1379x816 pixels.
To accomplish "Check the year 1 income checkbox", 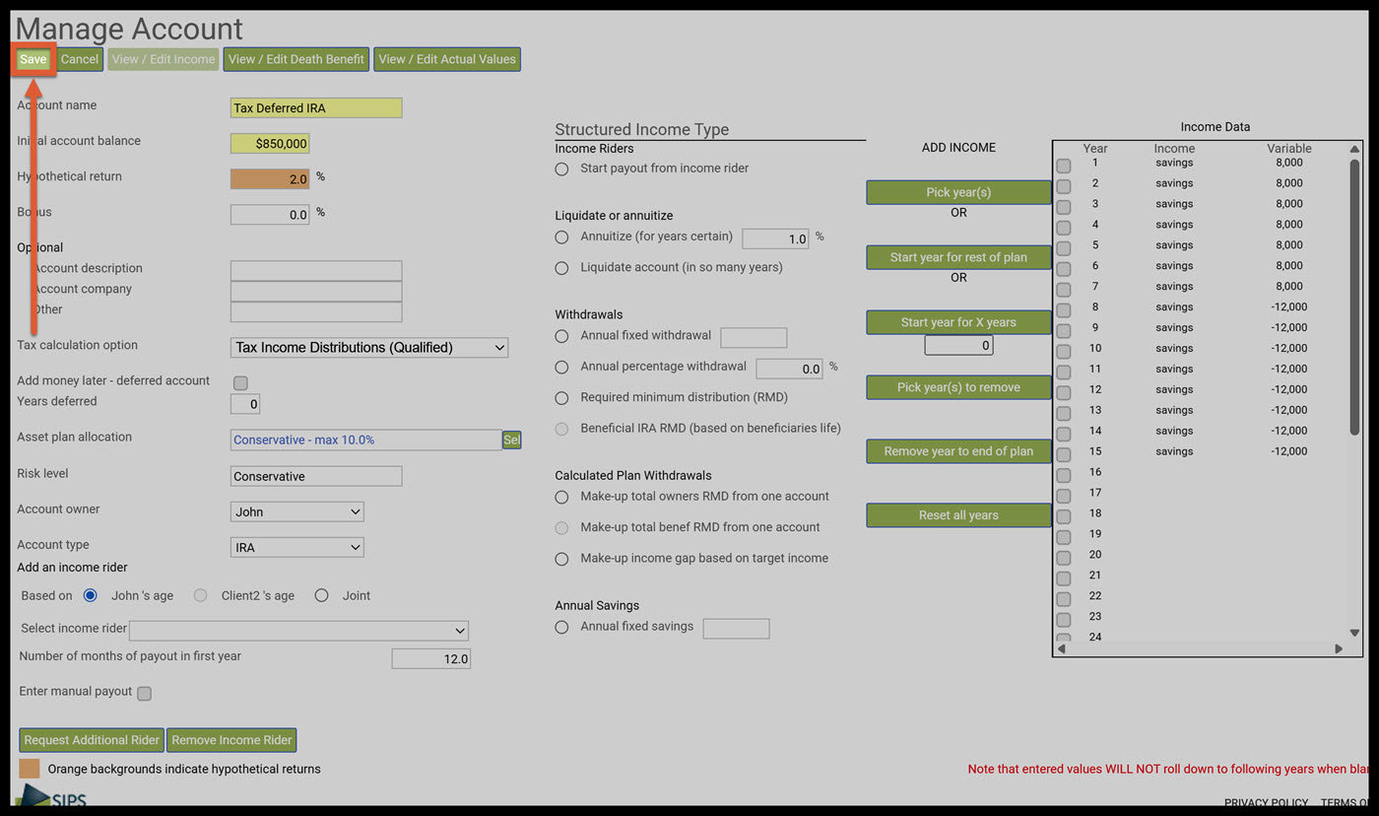I will [1064, 166].
